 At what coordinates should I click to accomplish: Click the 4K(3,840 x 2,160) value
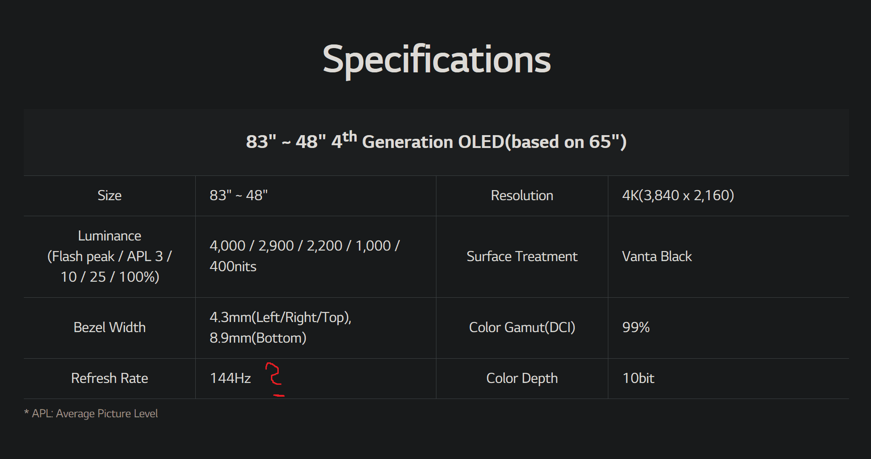tap(678, 196)
